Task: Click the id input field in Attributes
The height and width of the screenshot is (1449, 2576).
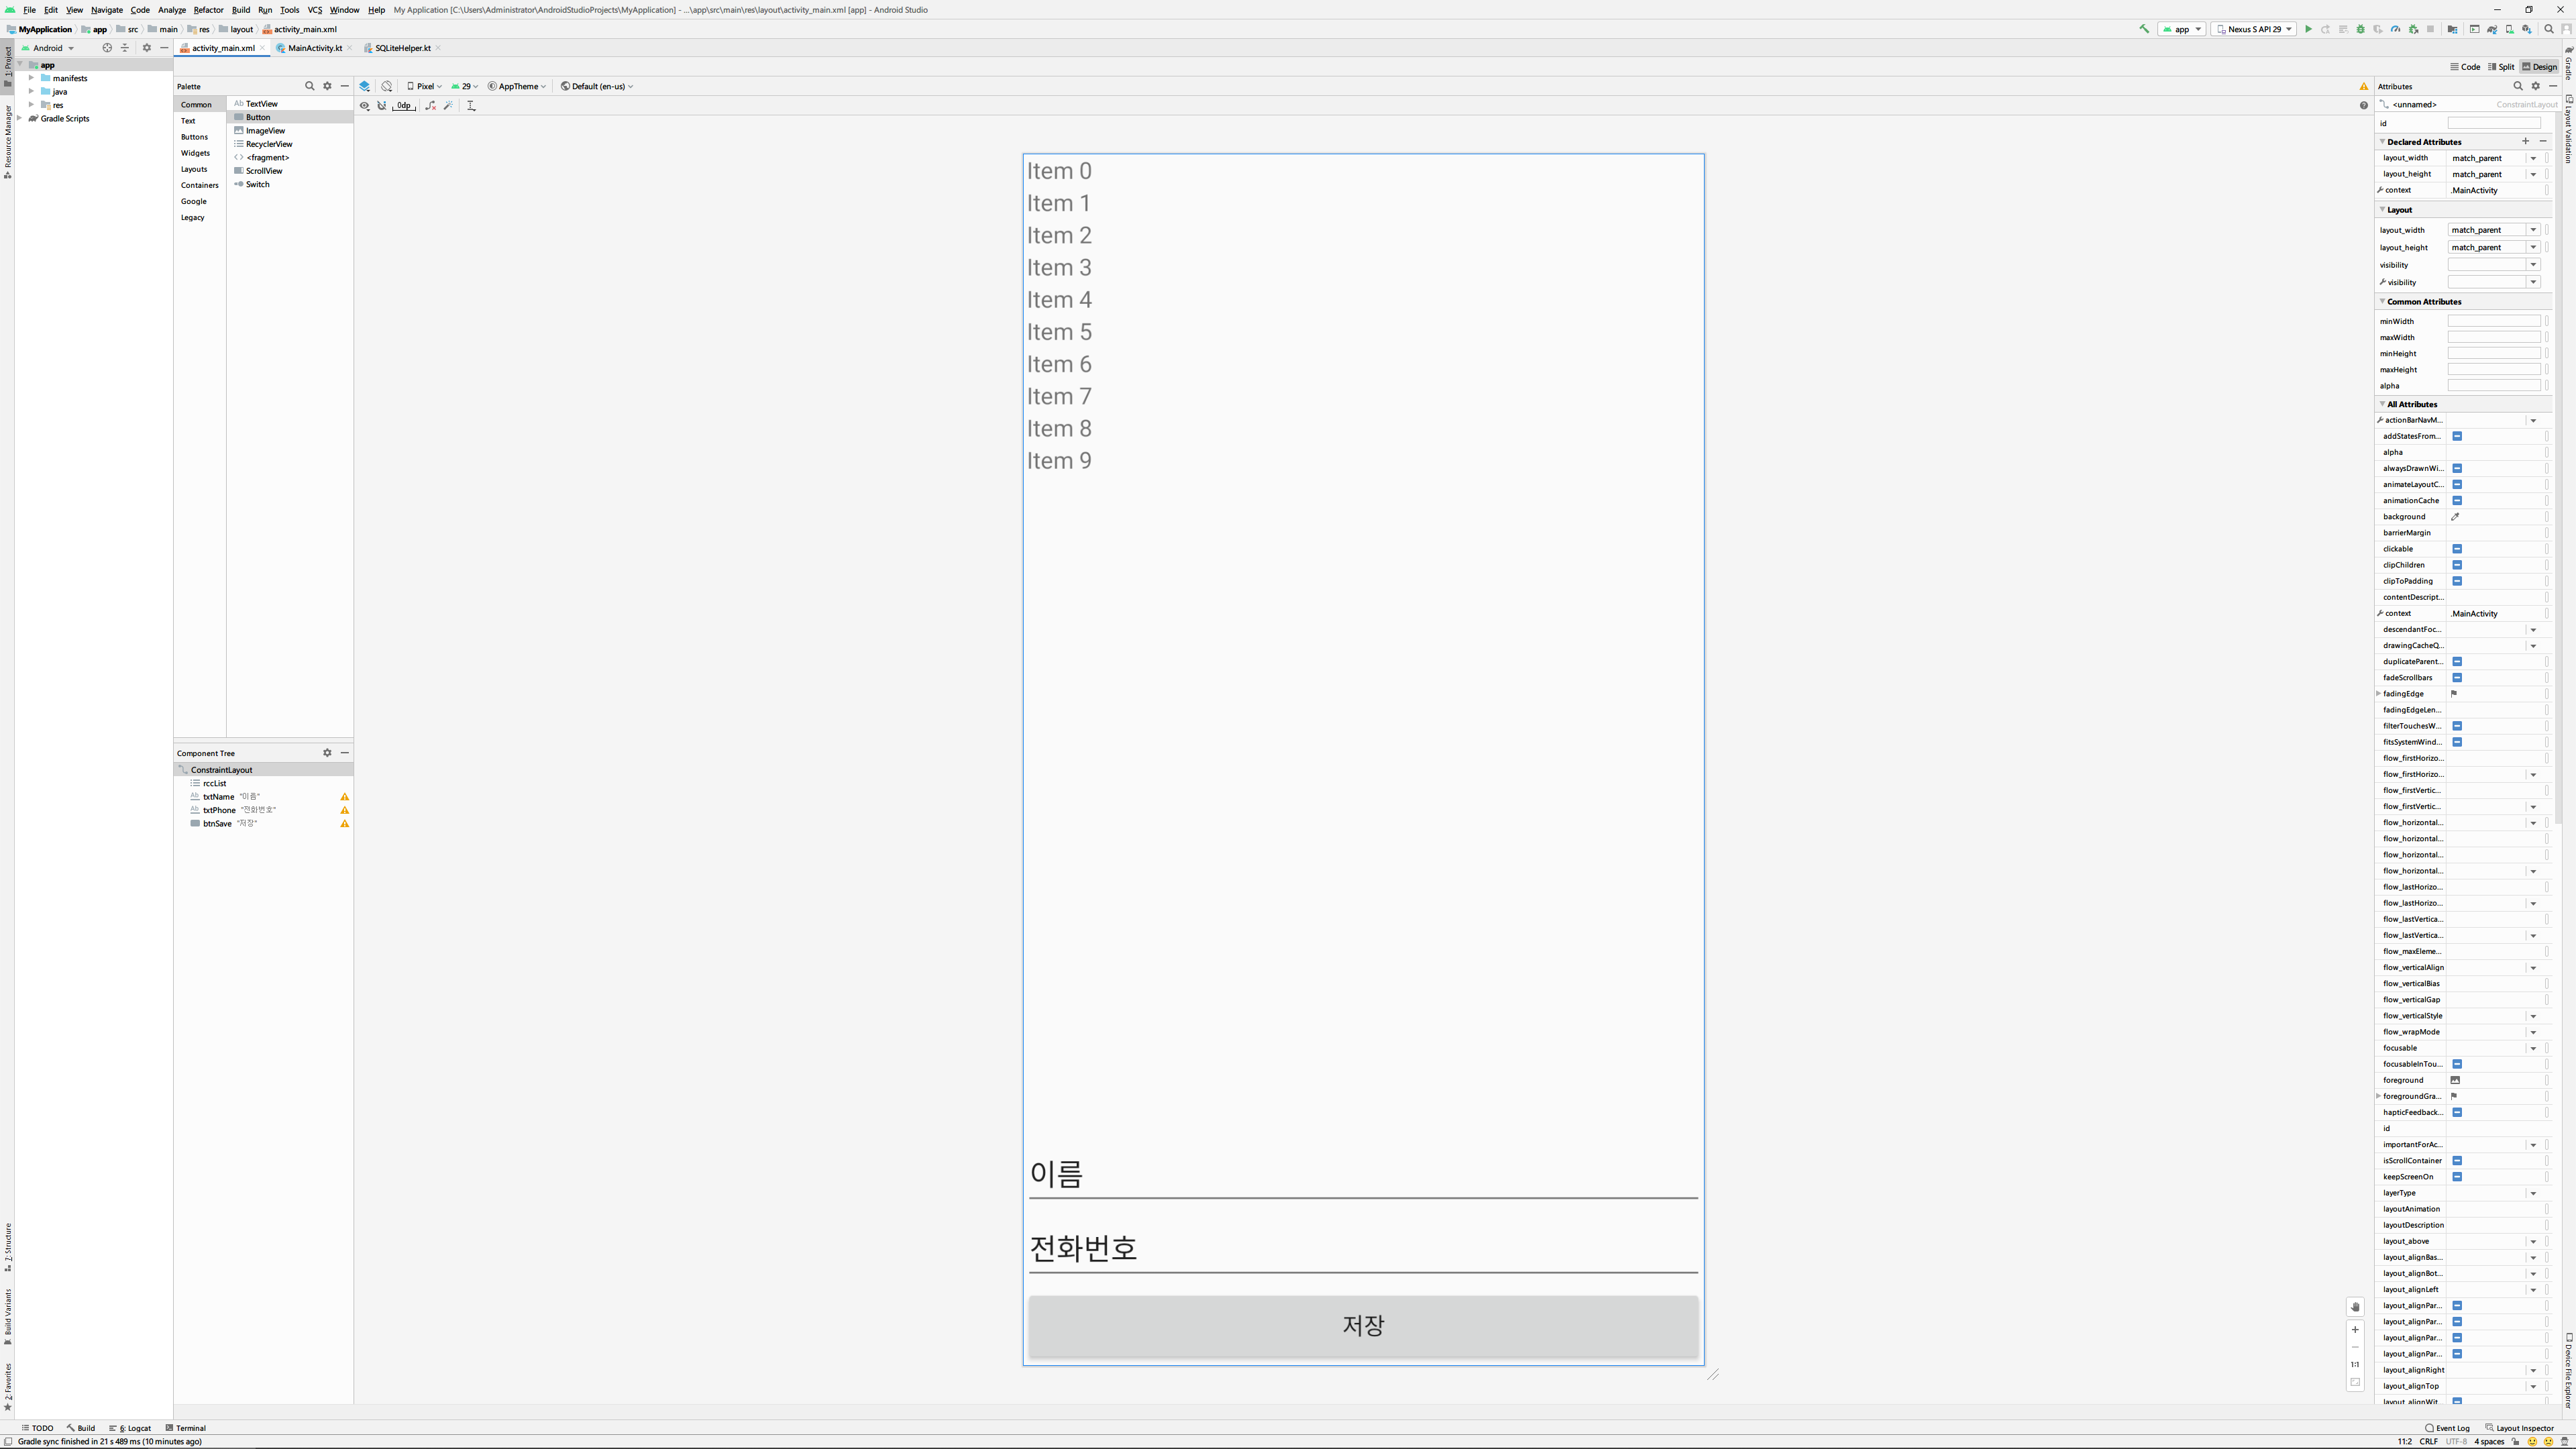Action: [x=2493, y=123]
